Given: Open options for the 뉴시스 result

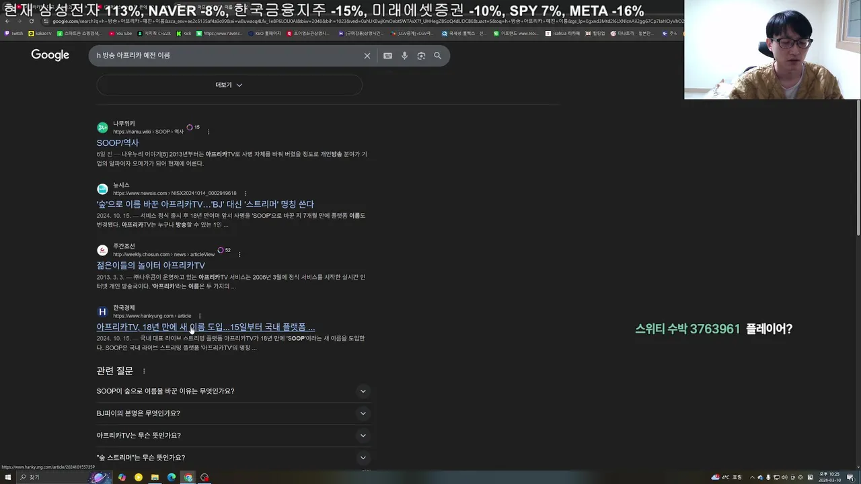Looking at the screenshot, I should pos(245,194).
